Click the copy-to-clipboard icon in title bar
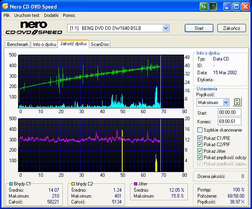The height and width of the screenshot is (209, 252). [x=204, y=7]
